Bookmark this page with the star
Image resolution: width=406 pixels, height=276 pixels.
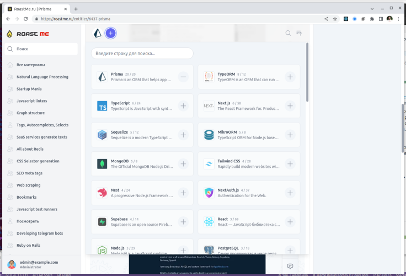(x=335, y=19)
